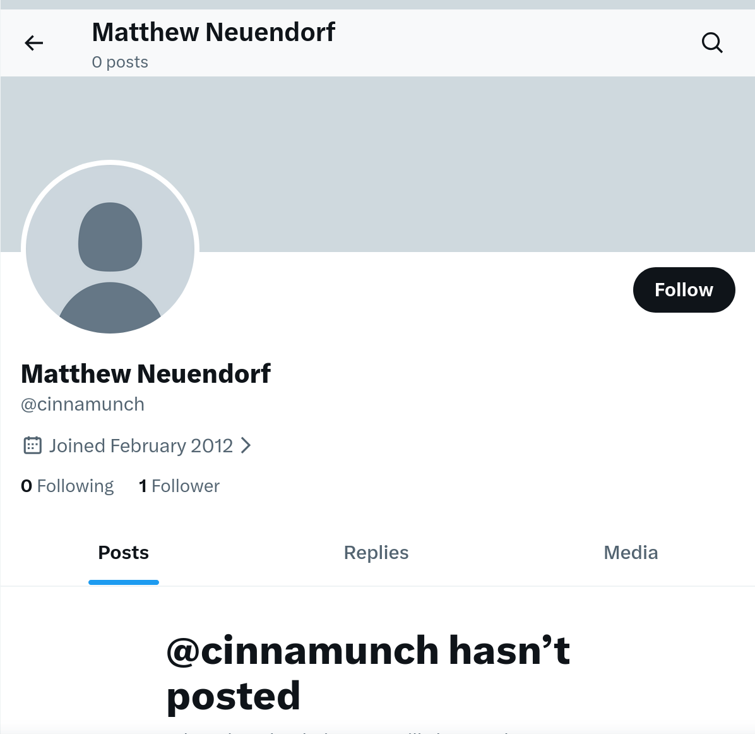Click the blue underline beneath Posts tab
Viewport: 755px width, 734px height.
(124, 582)
